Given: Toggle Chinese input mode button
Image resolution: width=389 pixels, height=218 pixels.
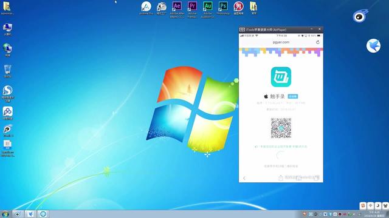Looking at the screenshot, I should click(x=370, y=205).
